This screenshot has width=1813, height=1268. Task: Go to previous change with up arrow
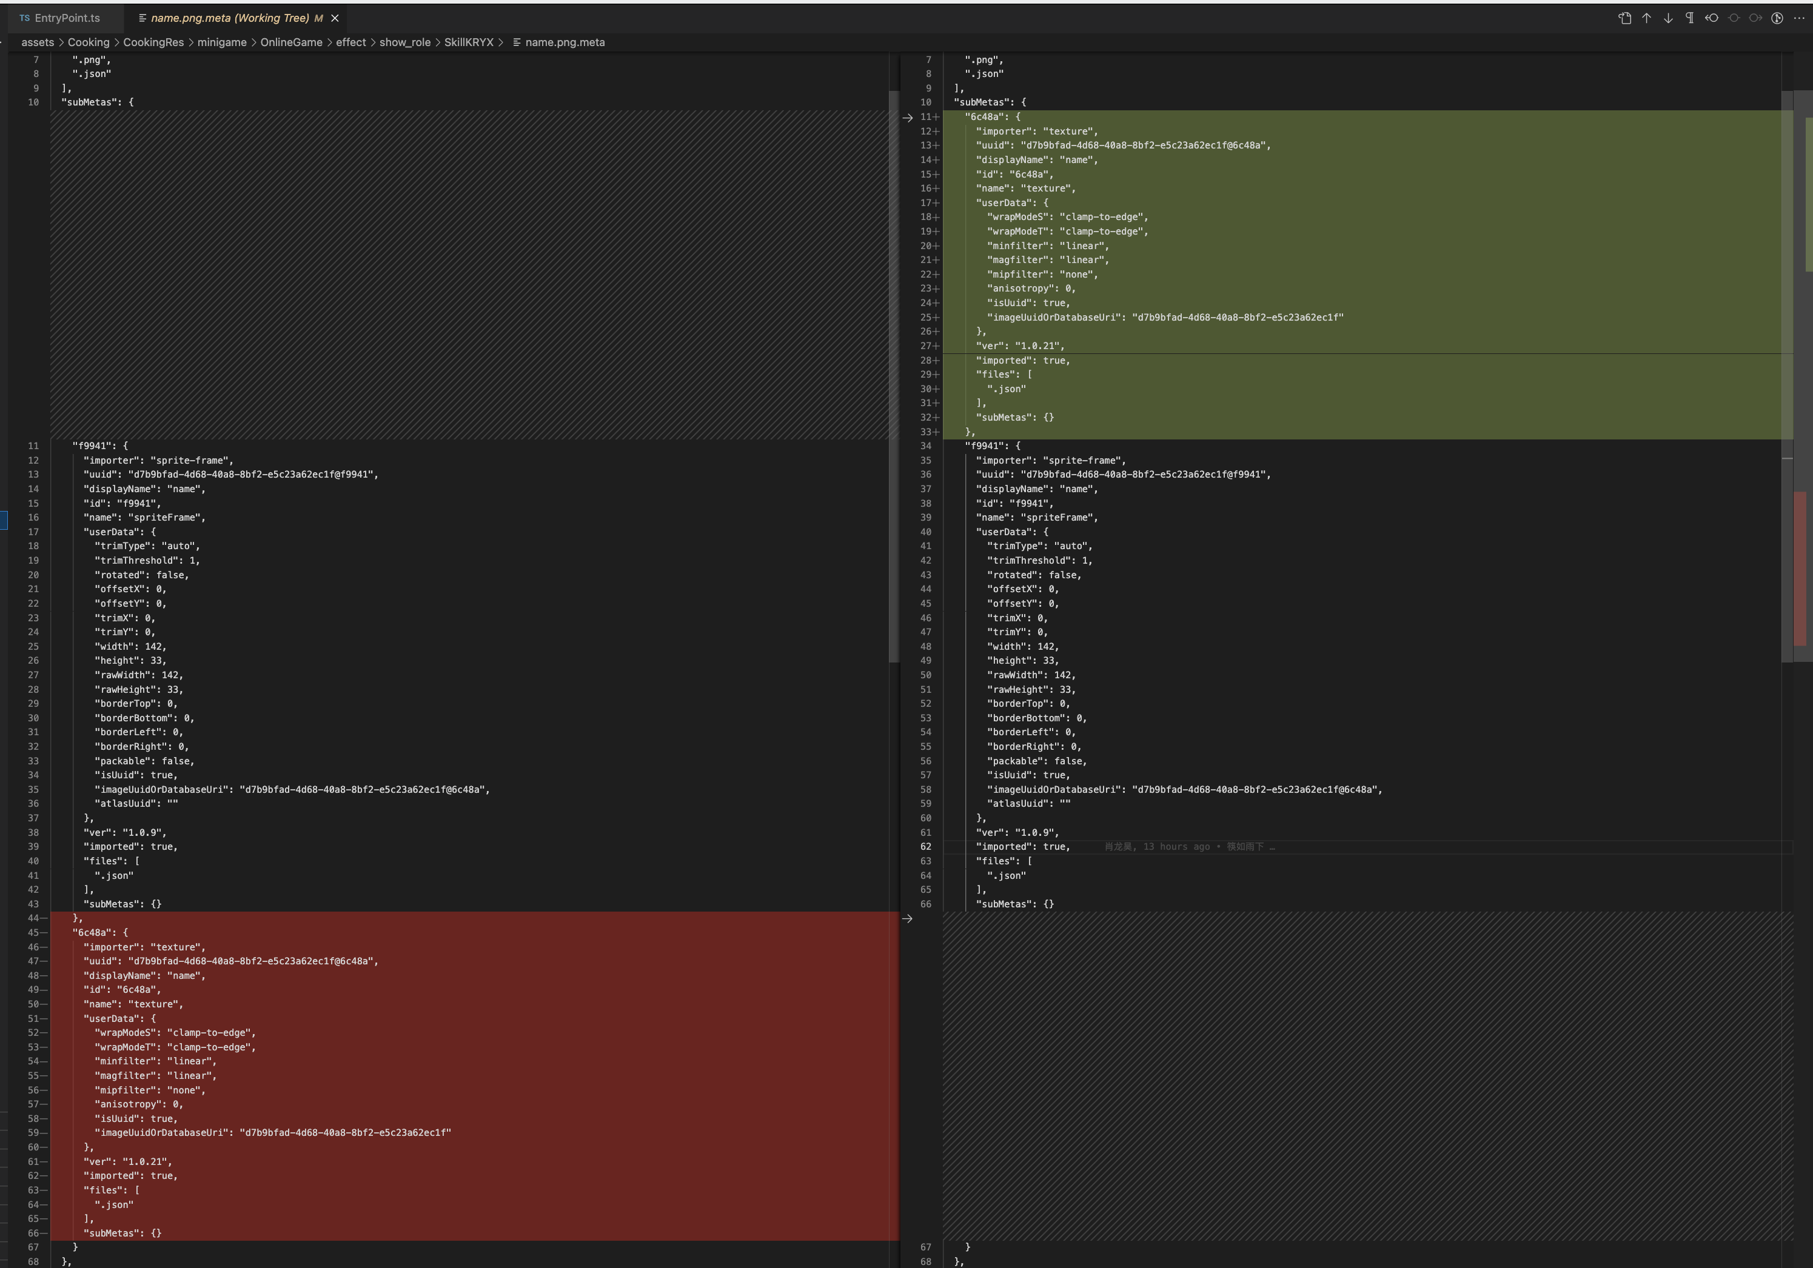point(1646,18)
